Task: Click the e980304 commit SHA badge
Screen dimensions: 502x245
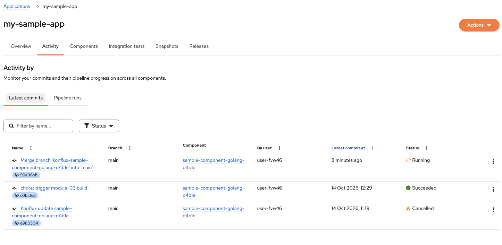Action: click(x=26, y=223)
